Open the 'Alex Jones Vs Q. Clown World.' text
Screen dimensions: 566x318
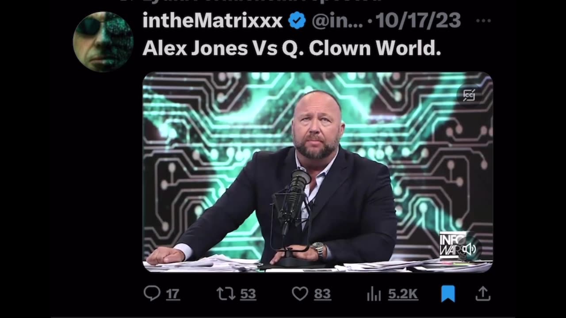pos(292,49)
